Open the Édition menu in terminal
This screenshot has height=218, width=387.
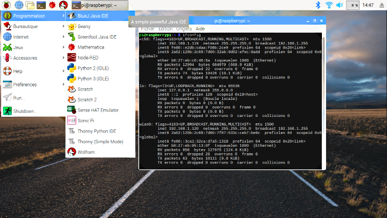[165, 29]
